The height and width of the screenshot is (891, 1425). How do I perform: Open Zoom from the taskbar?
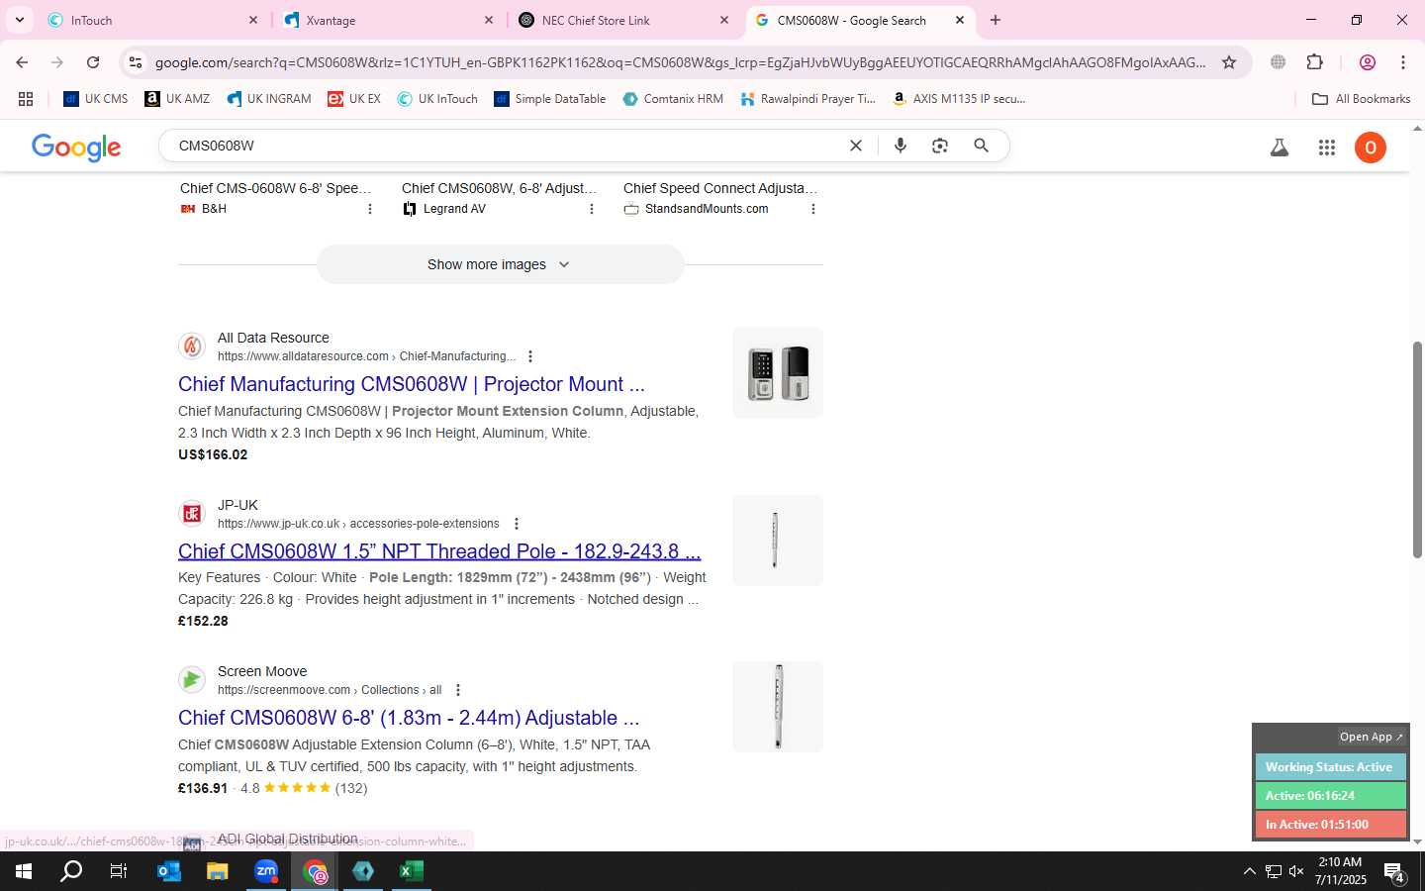click(266, 871)
